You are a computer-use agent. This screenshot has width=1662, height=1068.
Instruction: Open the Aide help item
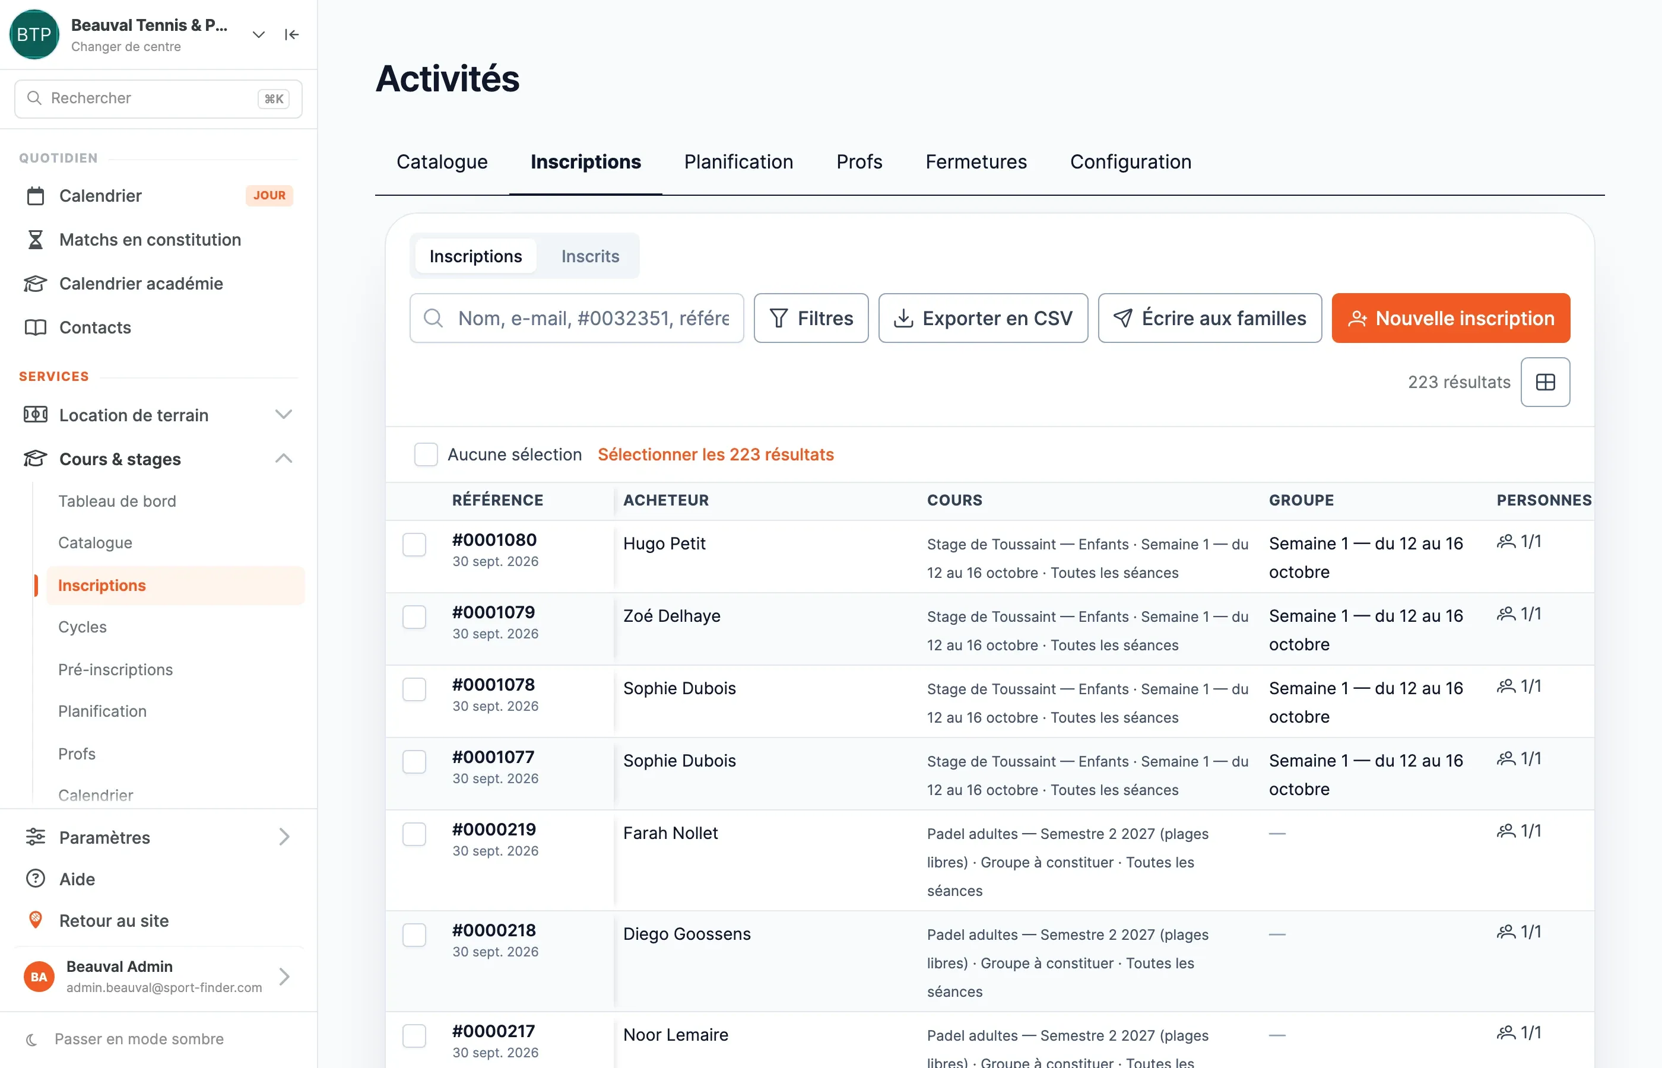(x=158, y=879)
